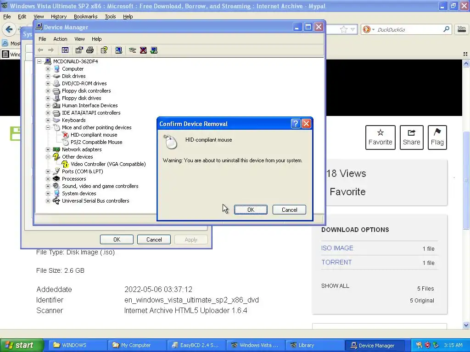
Task: Select the Ports (COM & LPT) entry
Action: point(83,171)
